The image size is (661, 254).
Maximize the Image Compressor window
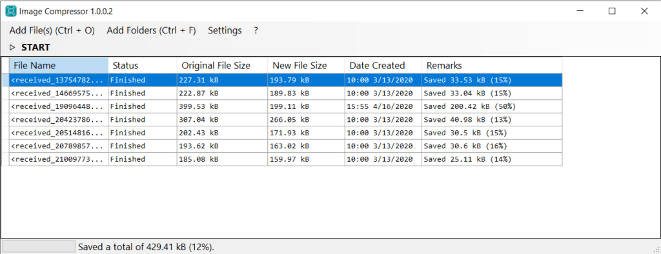click(612, 12)
